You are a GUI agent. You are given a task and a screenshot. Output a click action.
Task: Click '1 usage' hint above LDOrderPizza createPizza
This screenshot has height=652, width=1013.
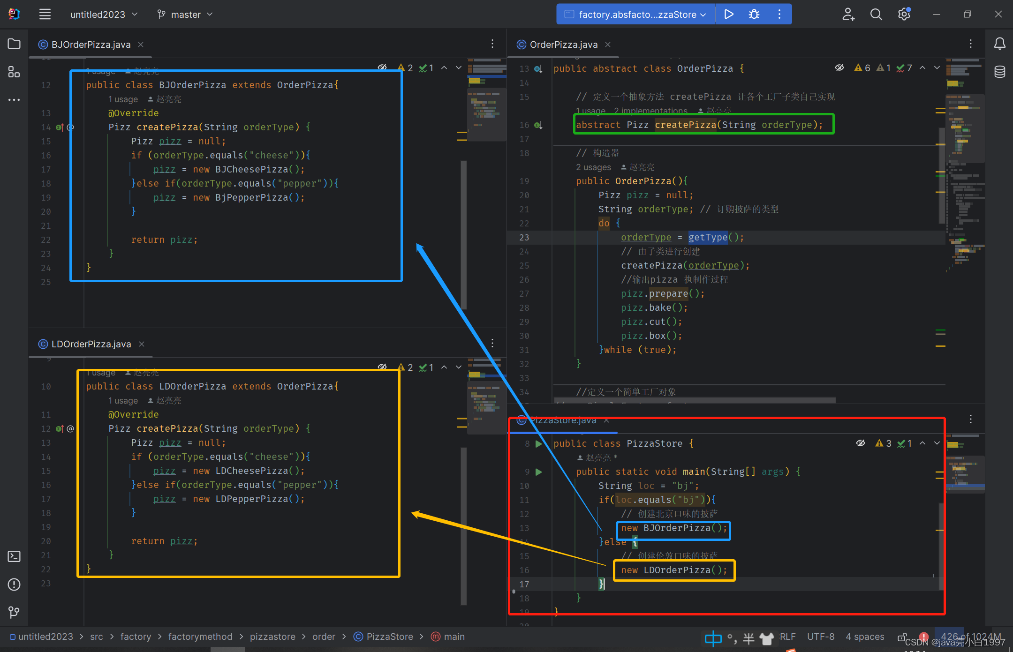tap(123, 401)
